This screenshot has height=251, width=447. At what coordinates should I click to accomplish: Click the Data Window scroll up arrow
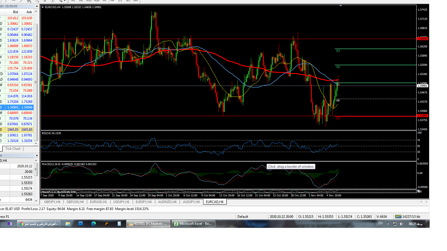[36, 160]
